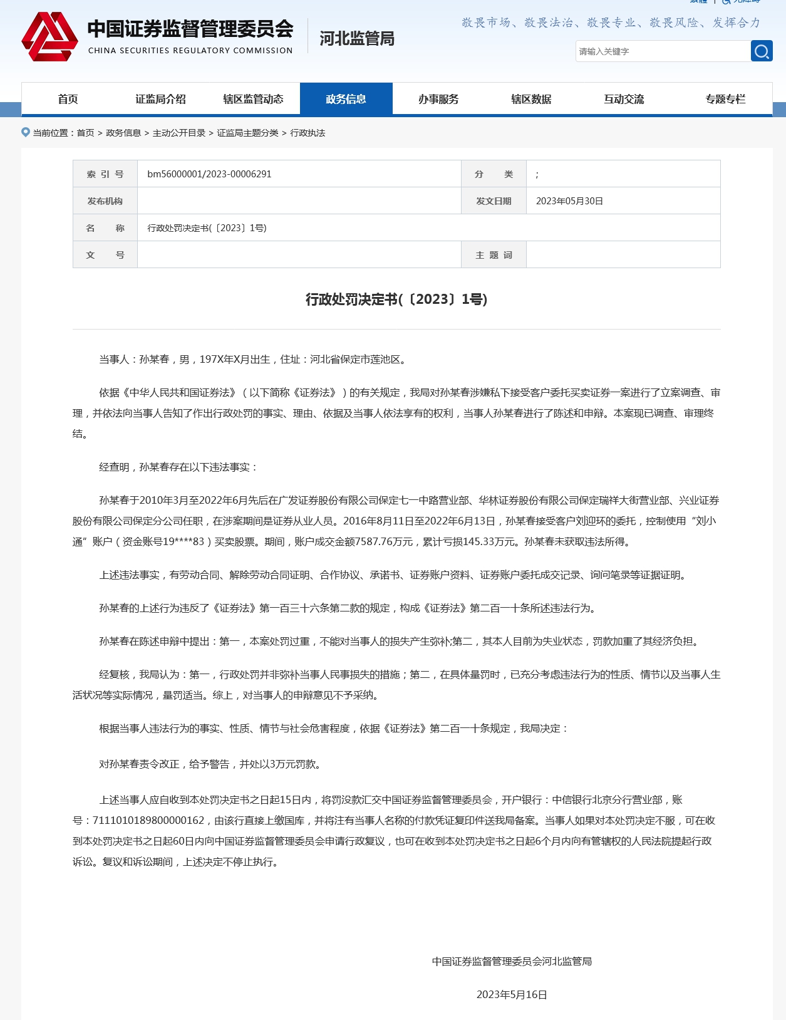Click the paragraph beginning 当事人：孙某春
Image resolution: width=786 pixels, height=1020 pixels.
[254, 360]
